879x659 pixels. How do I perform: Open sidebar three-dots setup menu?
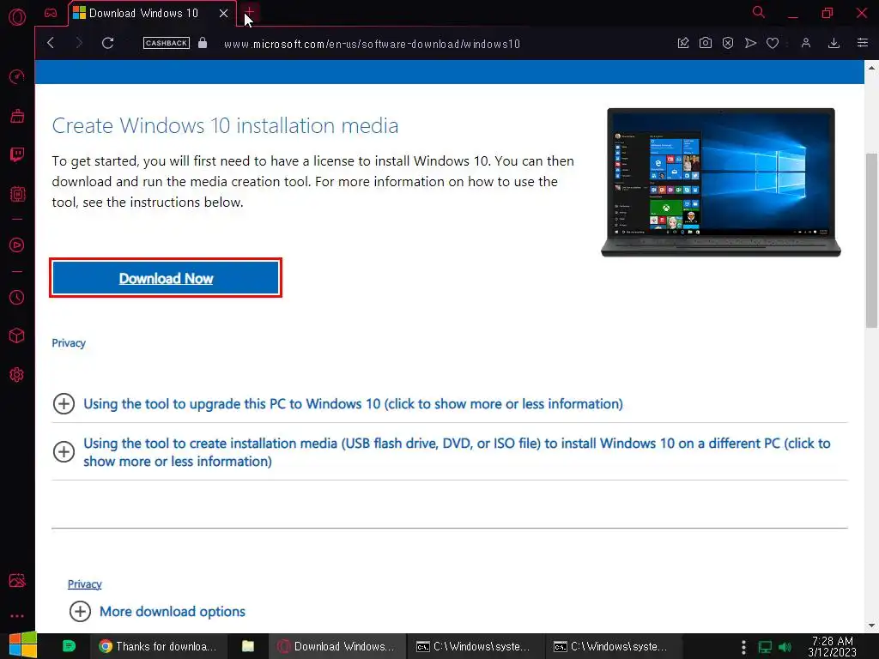pos(17,616)
